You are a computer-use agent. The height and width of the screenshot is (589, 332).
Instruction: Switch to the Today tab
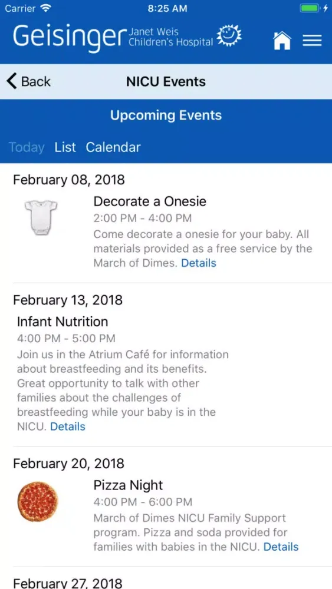point(27,147)
